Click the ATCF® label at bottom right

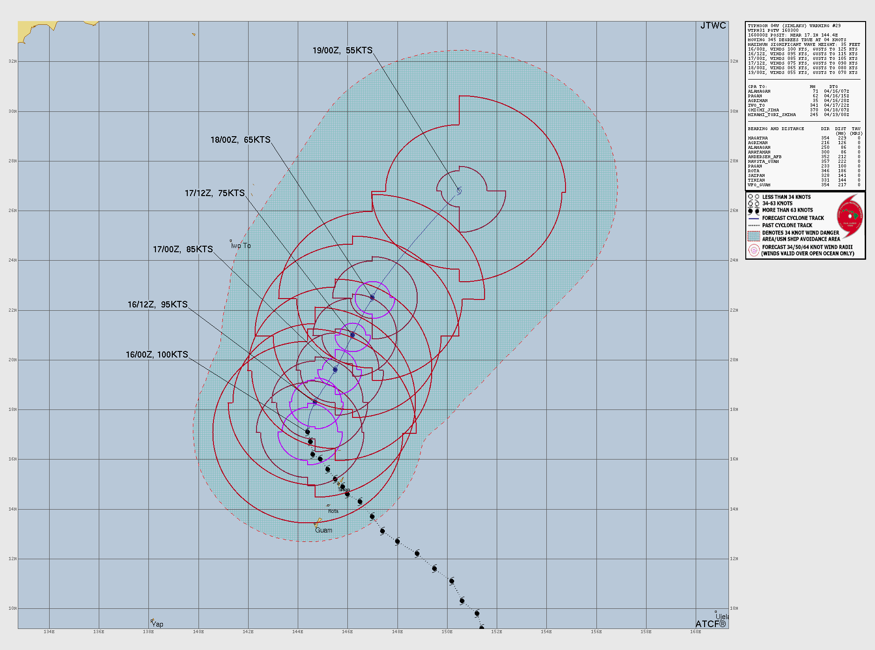click(x=710, y=624)
